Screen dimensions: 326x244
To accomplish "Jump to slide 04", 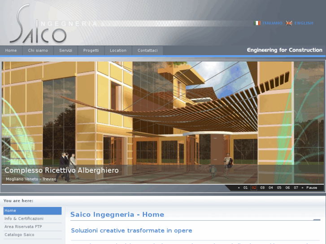I will click(271, 188).
